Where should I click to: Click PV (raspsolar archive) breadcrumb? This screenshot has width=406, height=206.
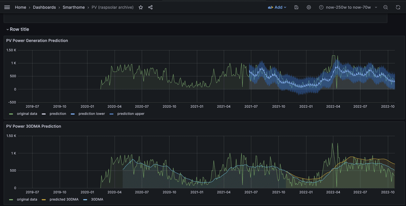coord(113,7)
